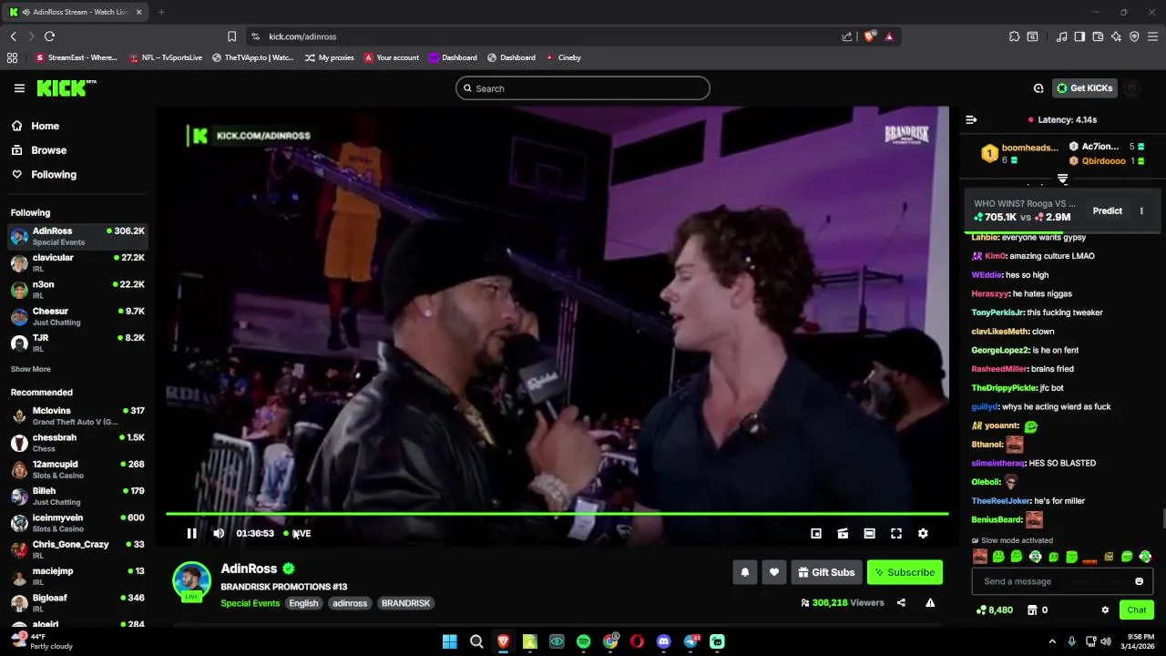Go to Kick home logo
This screenshot has width=1166, height=656.
pyautogui.click(x=66, y=87)
